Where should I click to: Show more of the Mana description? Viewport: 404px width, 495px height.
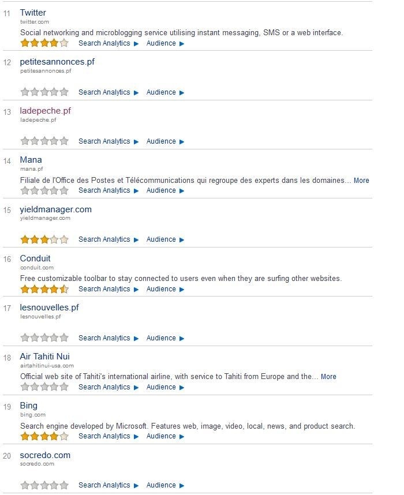(x=361, y=181)
